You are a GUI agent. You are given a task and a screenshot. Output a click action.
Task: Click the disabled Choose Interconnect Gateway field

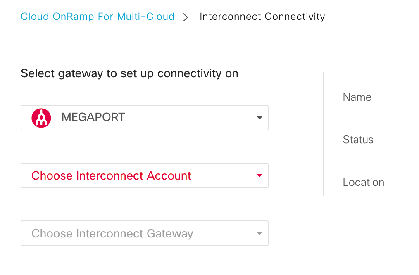point(145,233)
